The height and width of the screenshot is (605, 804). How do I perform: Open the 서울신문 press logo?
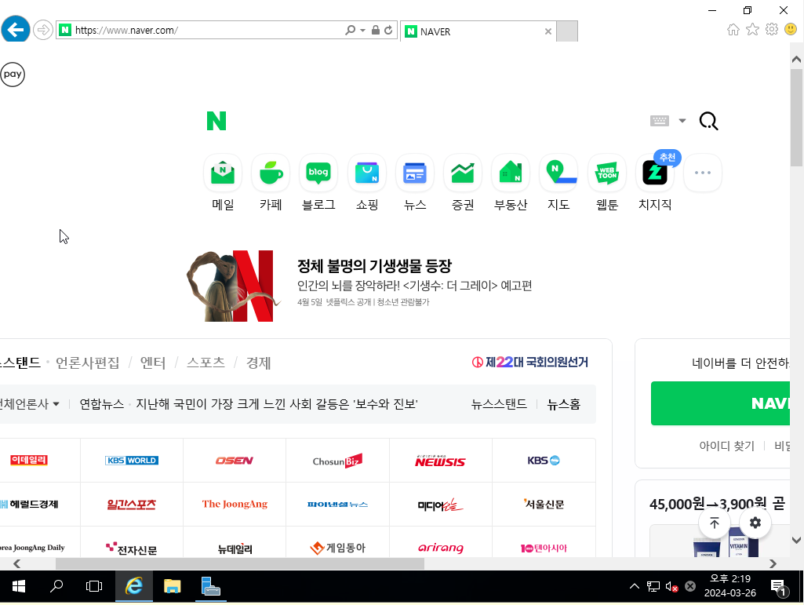[x=544, y=504]
